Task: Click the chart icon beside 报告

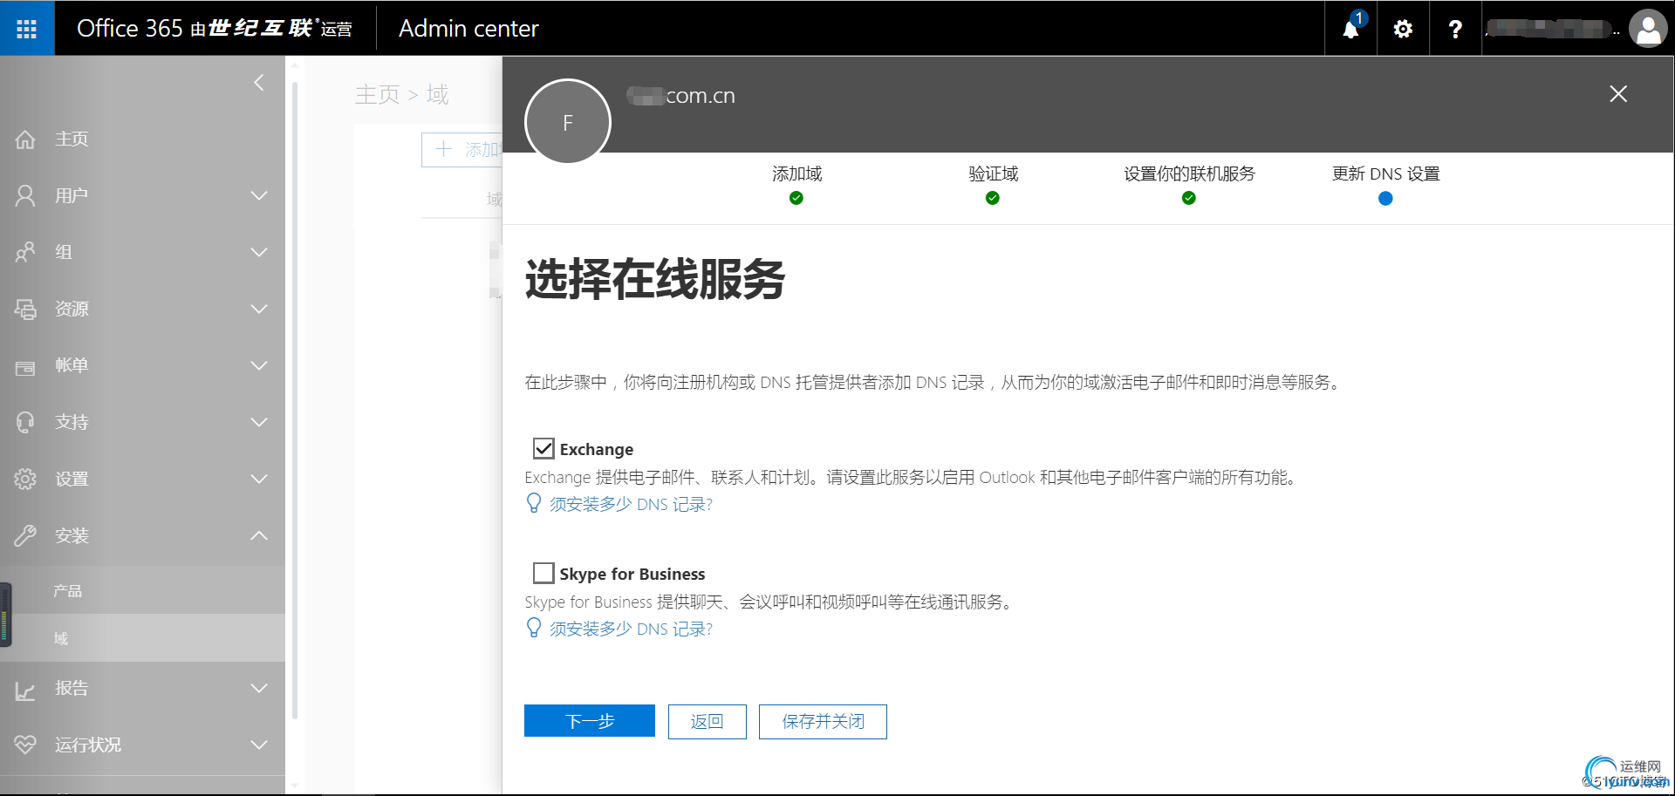Action: [25, 690]
